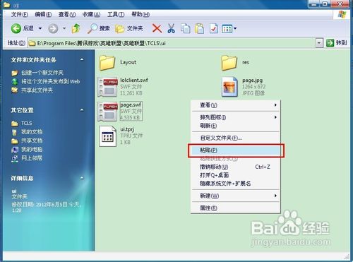Viewport: 353px width, 262px height.
Task: Open 共享文档 link
Action: click(32, 141)
